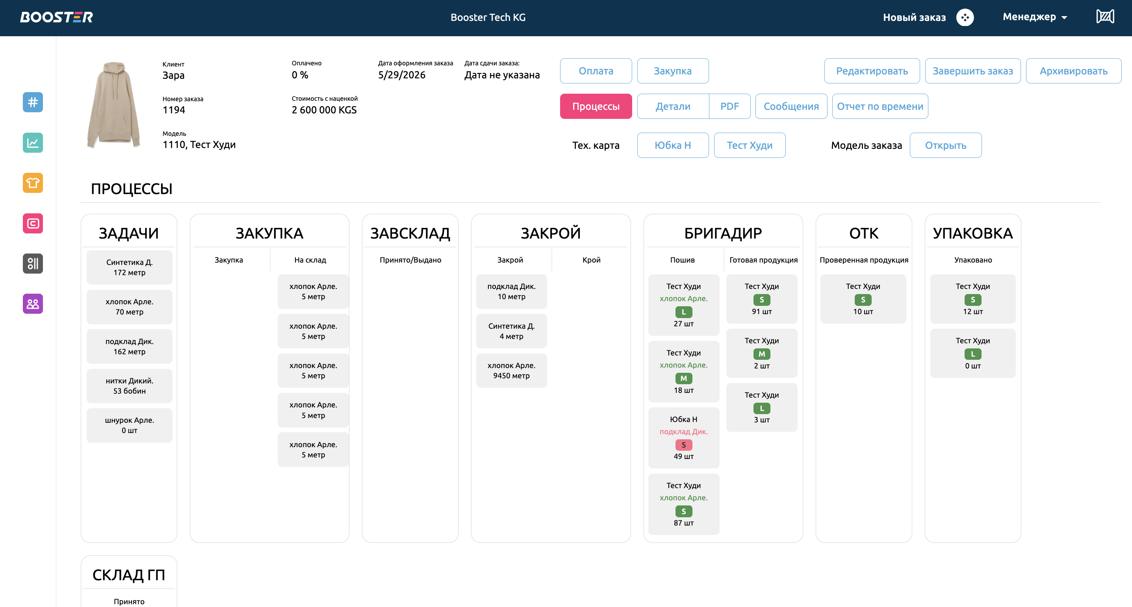
Task: Switch to the Детали tab
Action: [x=673, y=106]
